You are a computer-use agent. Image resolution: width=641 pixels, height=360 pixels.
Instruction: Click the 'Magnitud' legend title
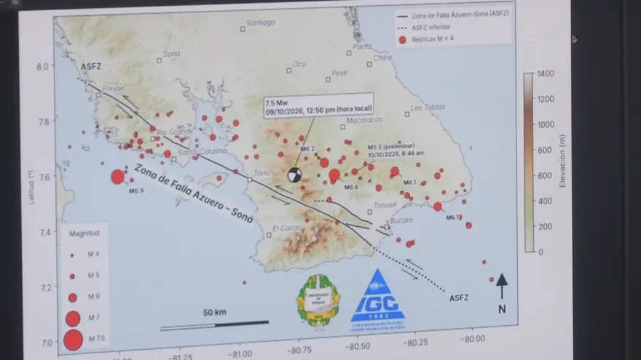click(84, 233)
